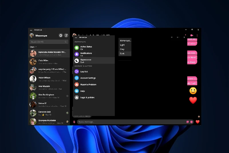Open Account Settings from preferences
Screen dimensions: 229x153
point(88,78)
